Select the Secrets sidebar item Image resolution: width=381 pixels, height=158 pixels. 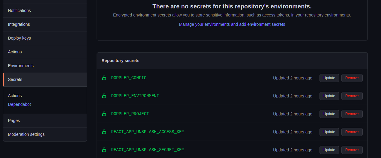point(15,79)
